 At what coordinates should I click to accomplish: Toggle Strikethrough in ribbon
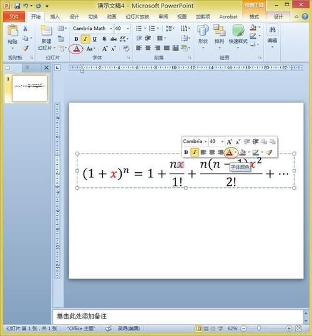tap(114, 39)
